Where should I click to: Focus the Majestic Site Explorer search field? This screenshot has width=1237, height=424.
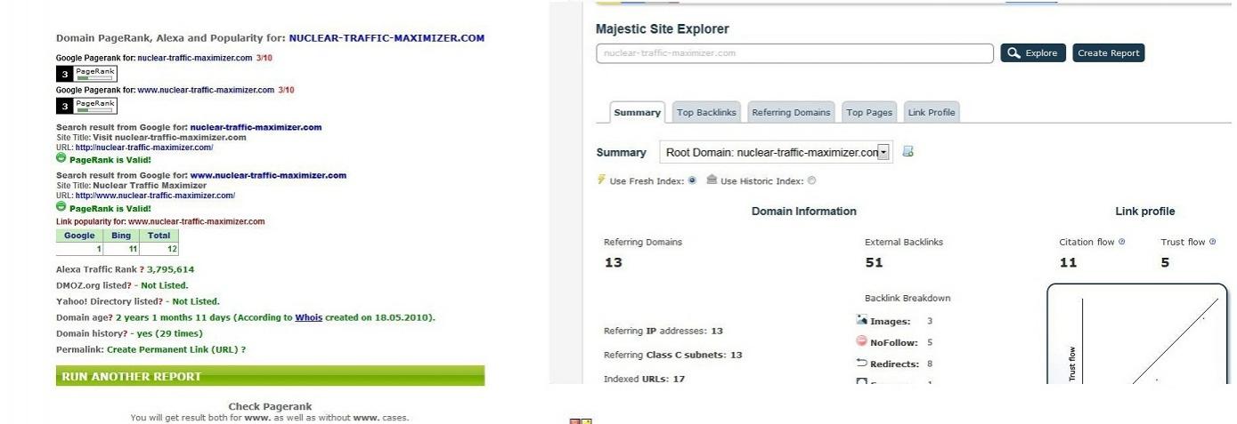pos(794,53)
